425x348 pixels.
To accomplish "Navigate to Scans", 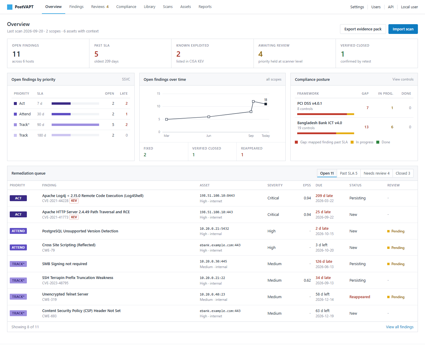I will (168, 7).
